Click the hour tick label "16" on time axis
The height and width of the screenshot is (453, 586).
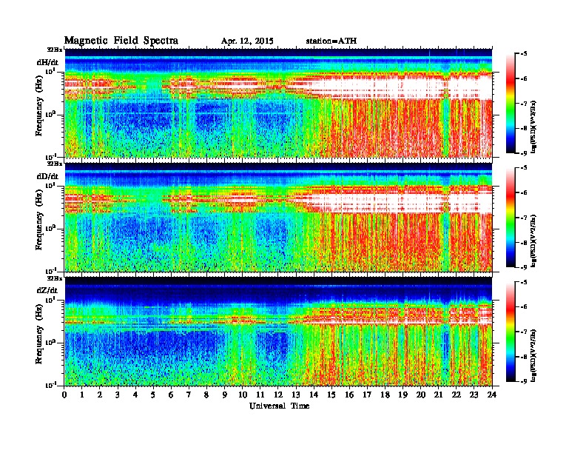(349, 395)
